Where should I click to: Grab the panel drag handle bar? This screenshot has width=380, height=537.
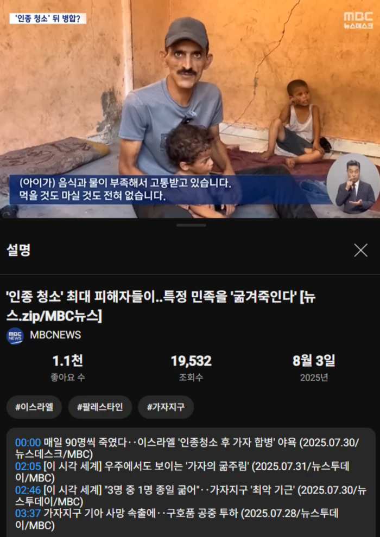[x=191, y=225]
